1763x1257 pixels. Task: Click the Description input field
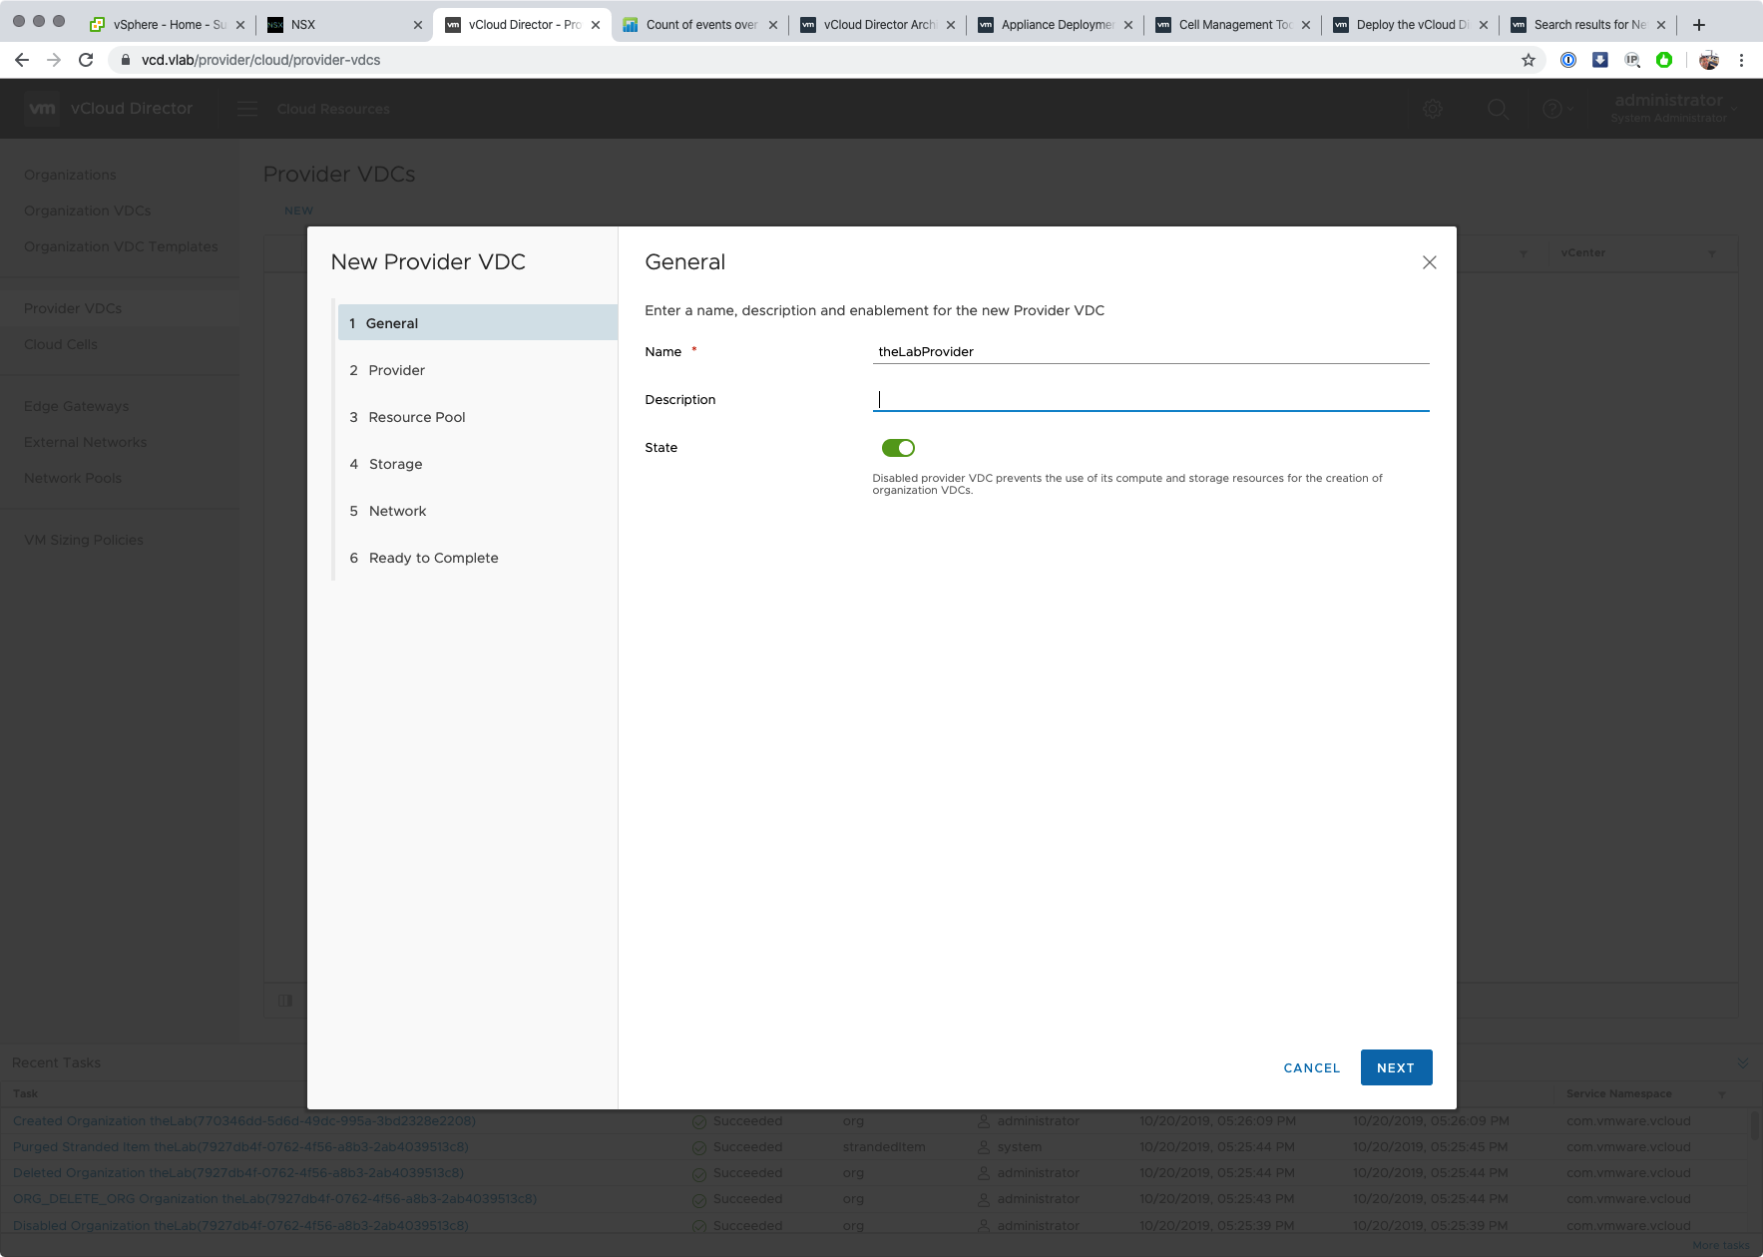1149,400
